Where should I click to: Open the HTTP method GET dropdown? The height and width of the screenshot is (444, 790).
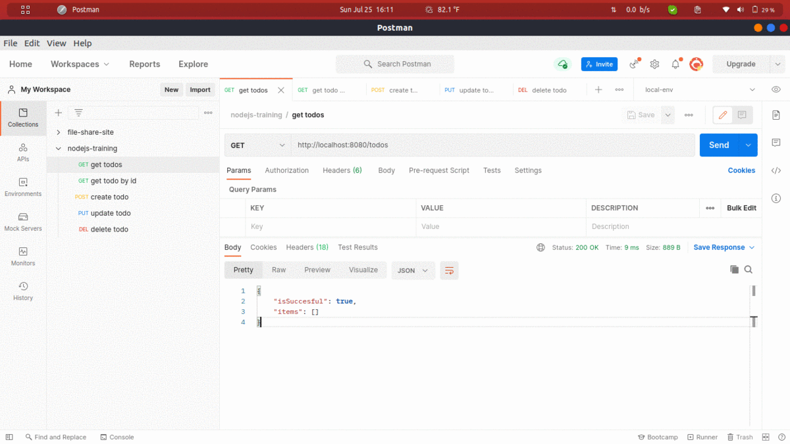pos(257,145)
